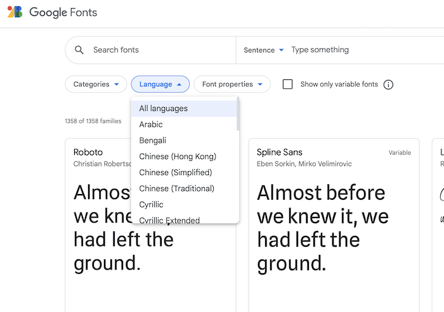Pick Cyrillic in the language menu

tap(184, 204)
